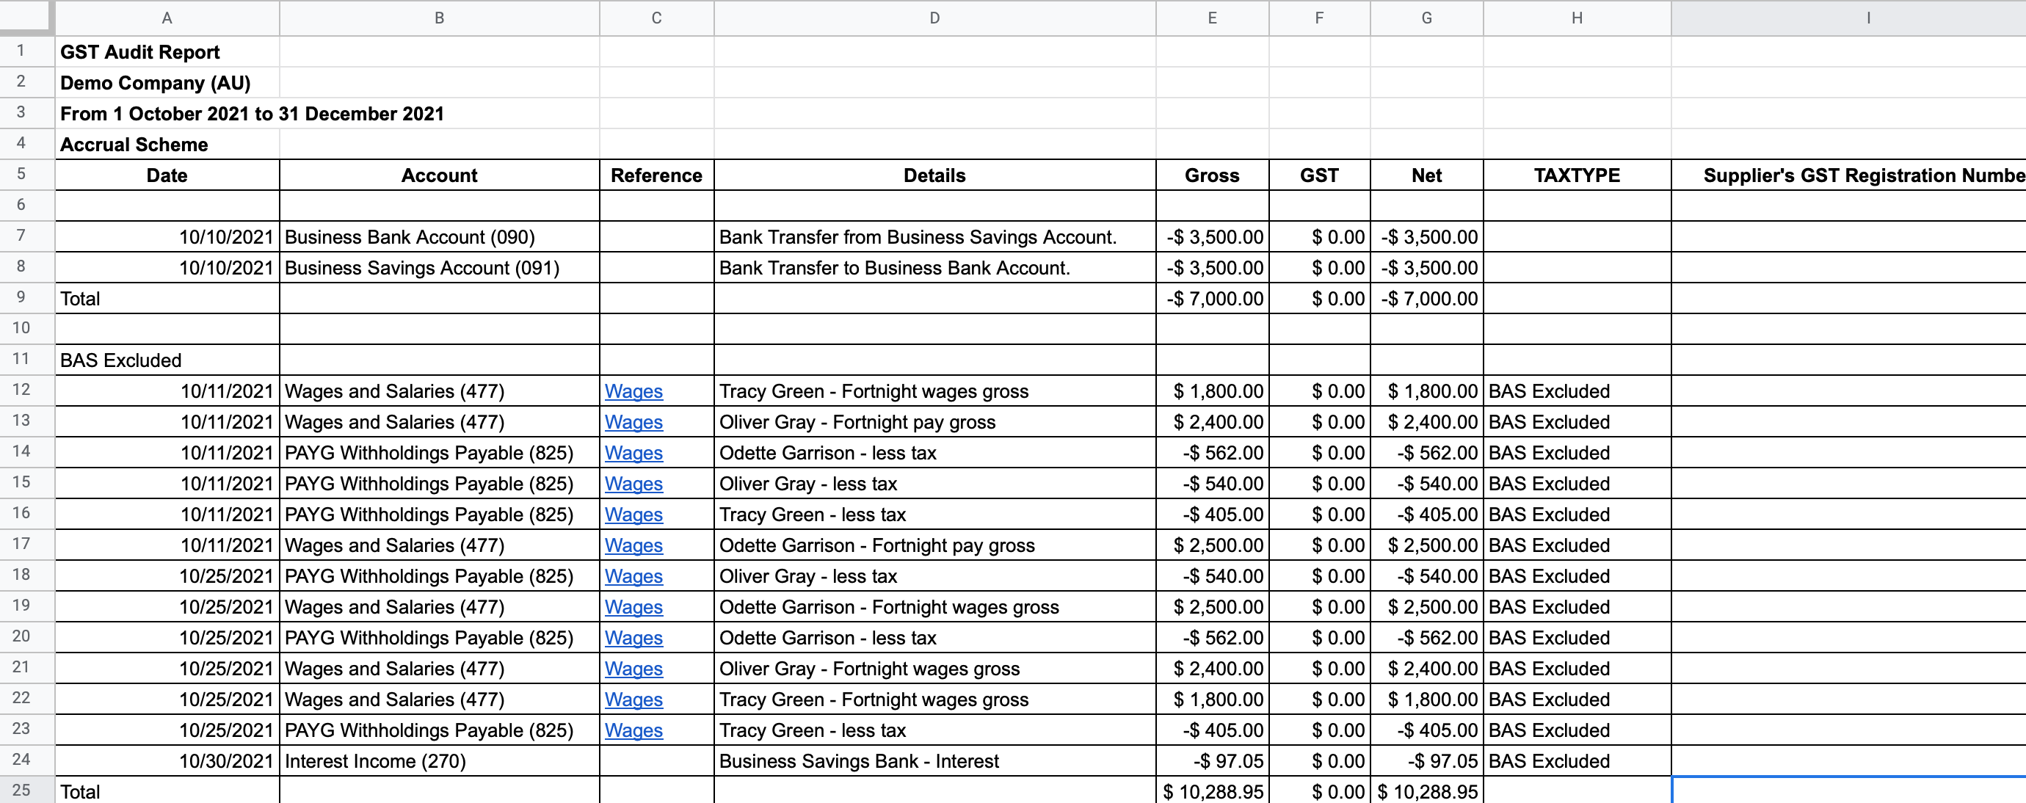
Task: Select the 'Gross' header cell
Action: (x=1212, y=175)
